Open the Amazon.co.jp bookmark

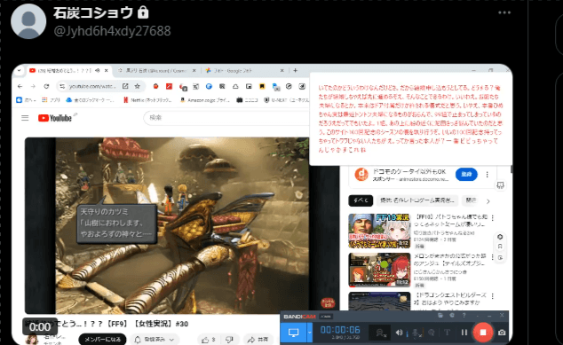click(x=204, y=100)
